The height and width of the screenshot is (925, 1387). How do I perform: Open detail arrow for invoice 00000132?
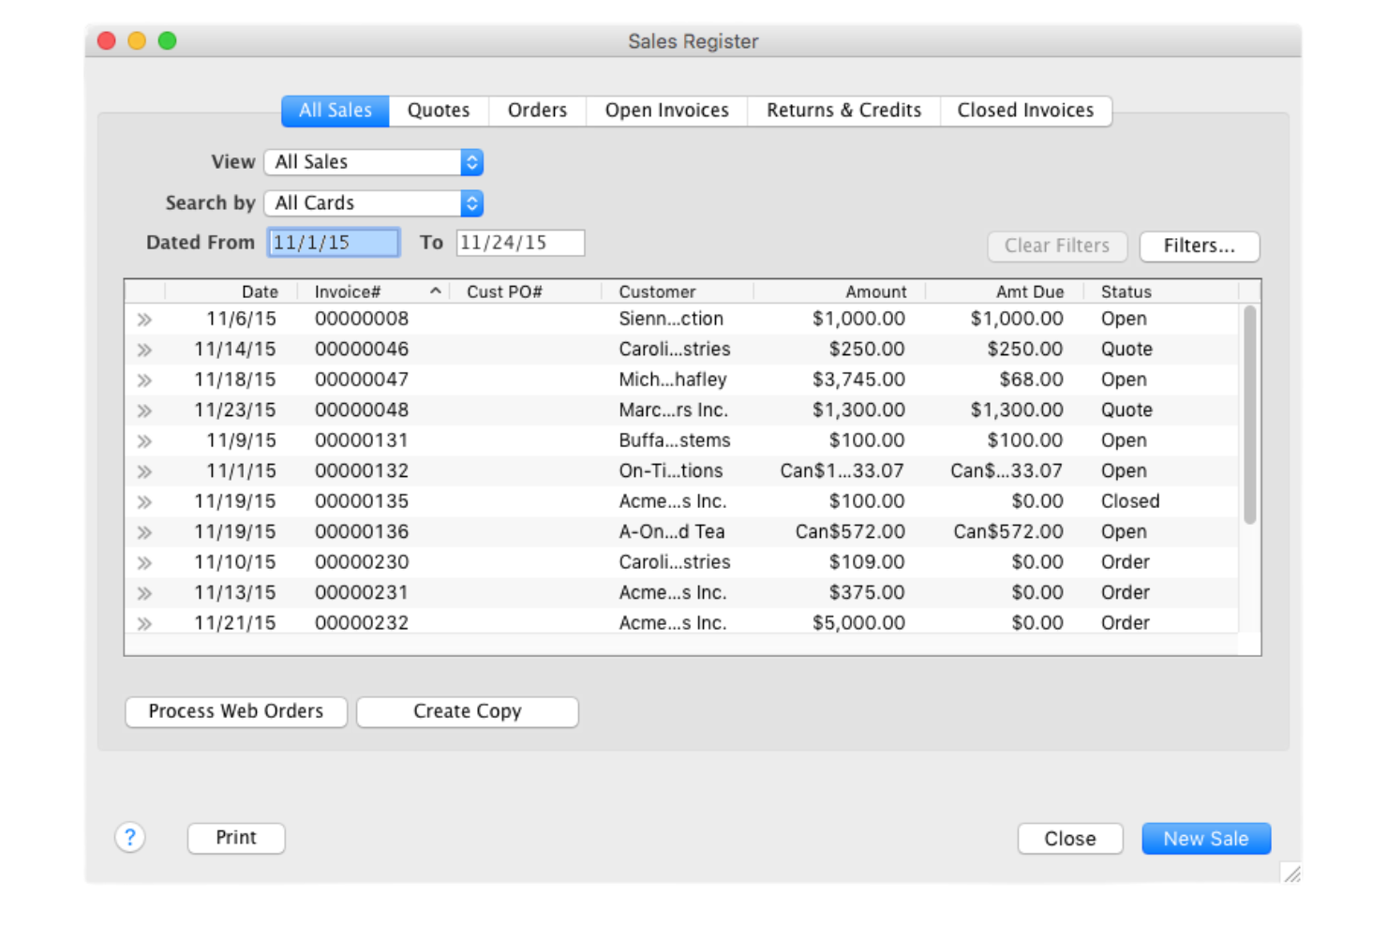[144, 471]
